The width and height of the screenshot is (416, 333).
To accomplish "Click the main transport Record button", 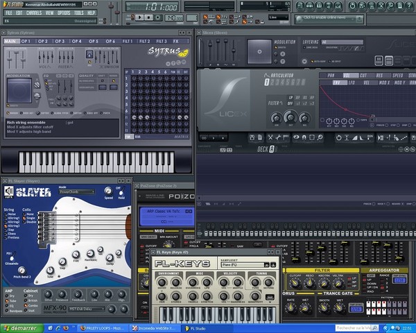I will (158, 17).
